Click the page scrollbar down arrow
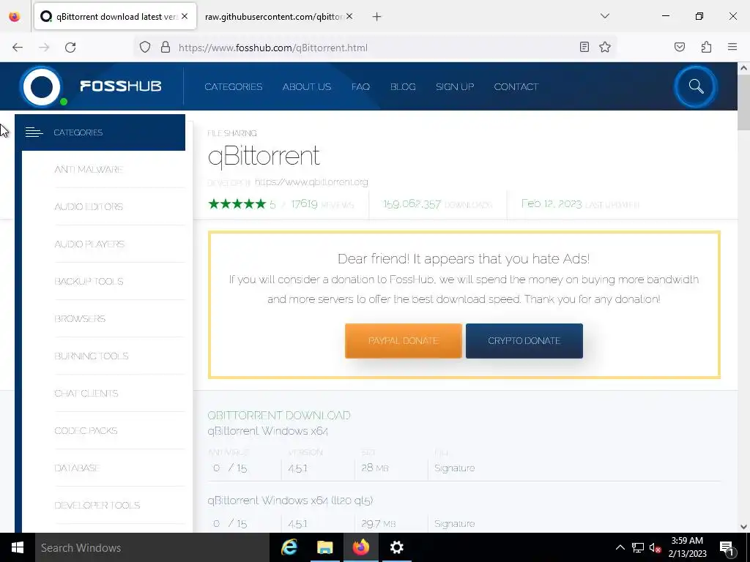The image size is (750, 562). (x=743, y=527)
